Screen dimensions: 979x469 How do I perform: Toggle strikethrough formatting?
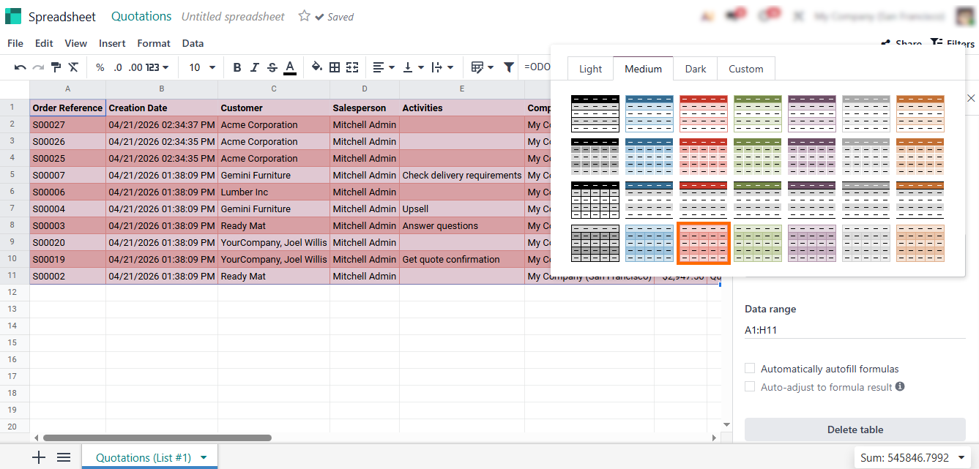point(272,67)
